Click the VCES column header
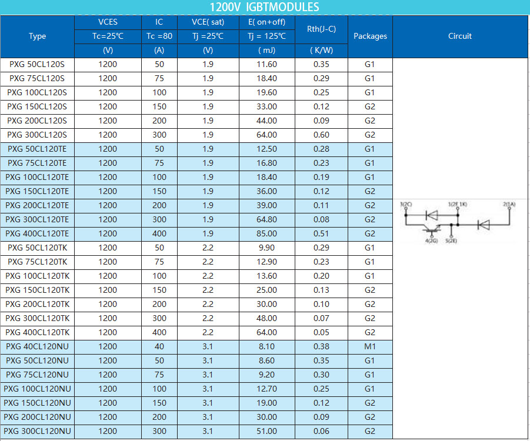The width and height of the screenshot is (530, 441). pyautogui.click(x=108, y=22)
